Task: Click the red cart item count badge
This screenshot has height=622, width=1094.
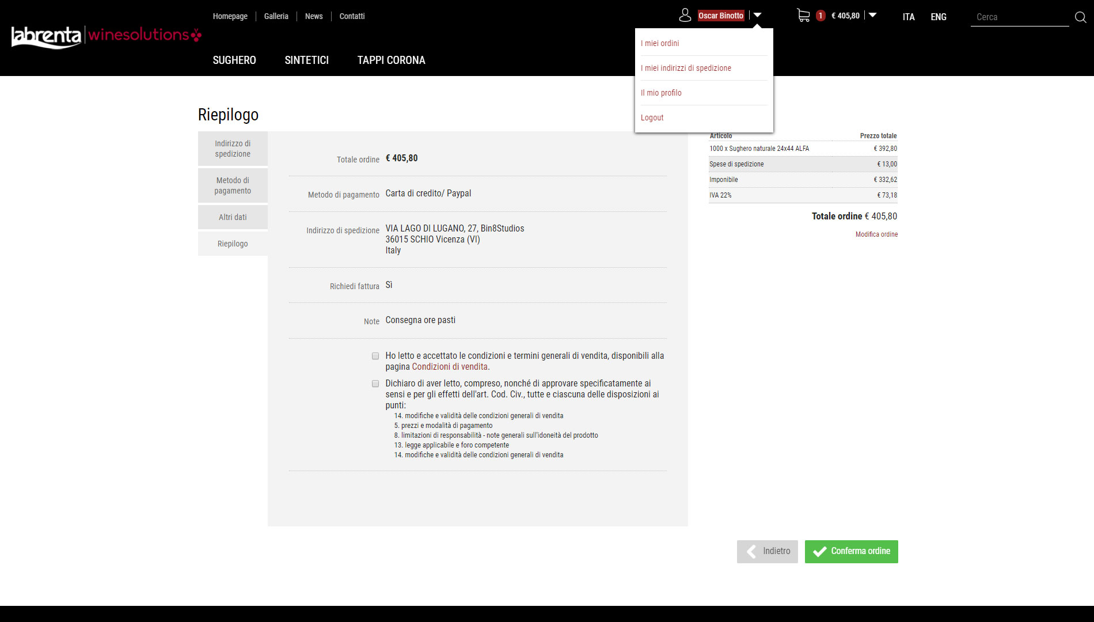Action: [820, 16]
